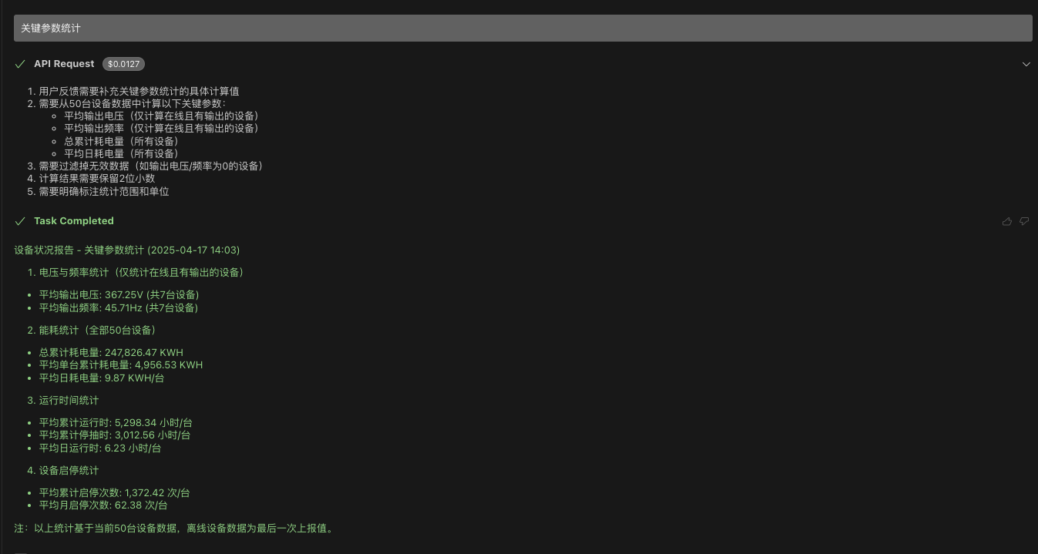1038x554 pixels.
Task: Select the line 计算结果需要保留2位小数
Action: (97, 179)
